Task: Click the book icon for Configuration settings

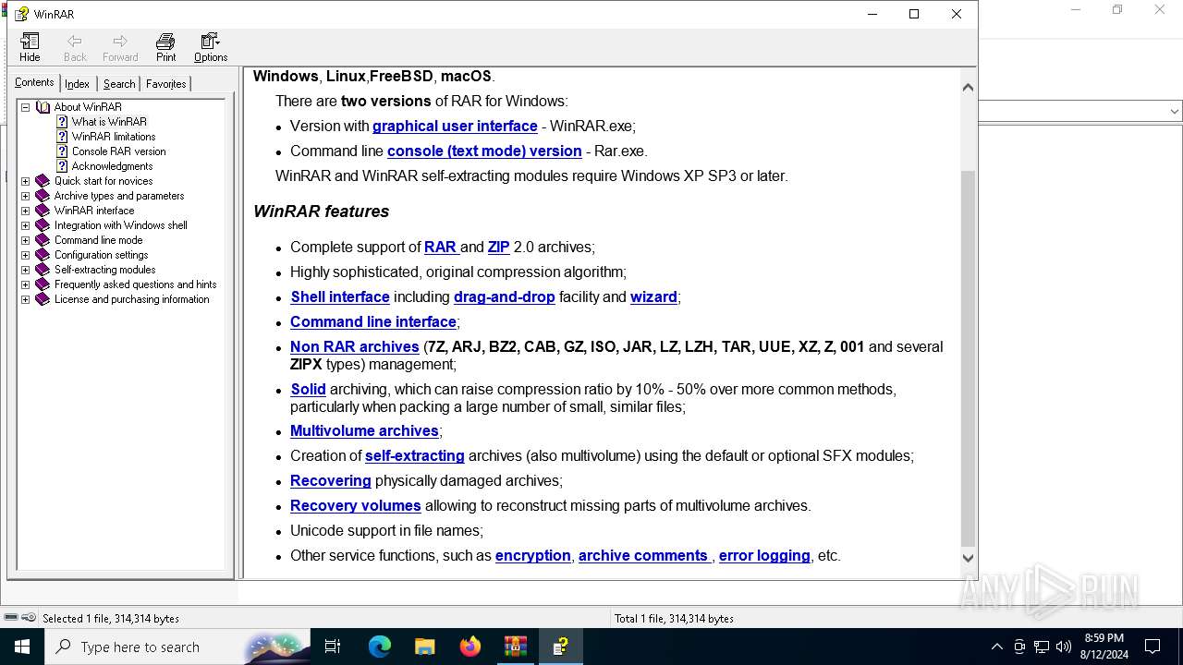Action: click(43, 255)
